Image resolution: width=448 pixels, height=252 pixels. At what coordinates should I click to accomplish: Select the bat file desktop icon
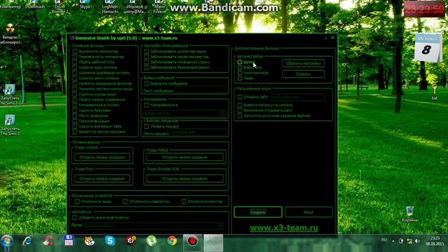point(435,92)
